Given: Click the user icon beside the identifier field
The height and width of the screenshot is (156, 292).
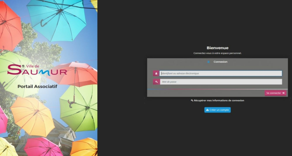Looking at the screenshot, I should click(x=156, y=73).
